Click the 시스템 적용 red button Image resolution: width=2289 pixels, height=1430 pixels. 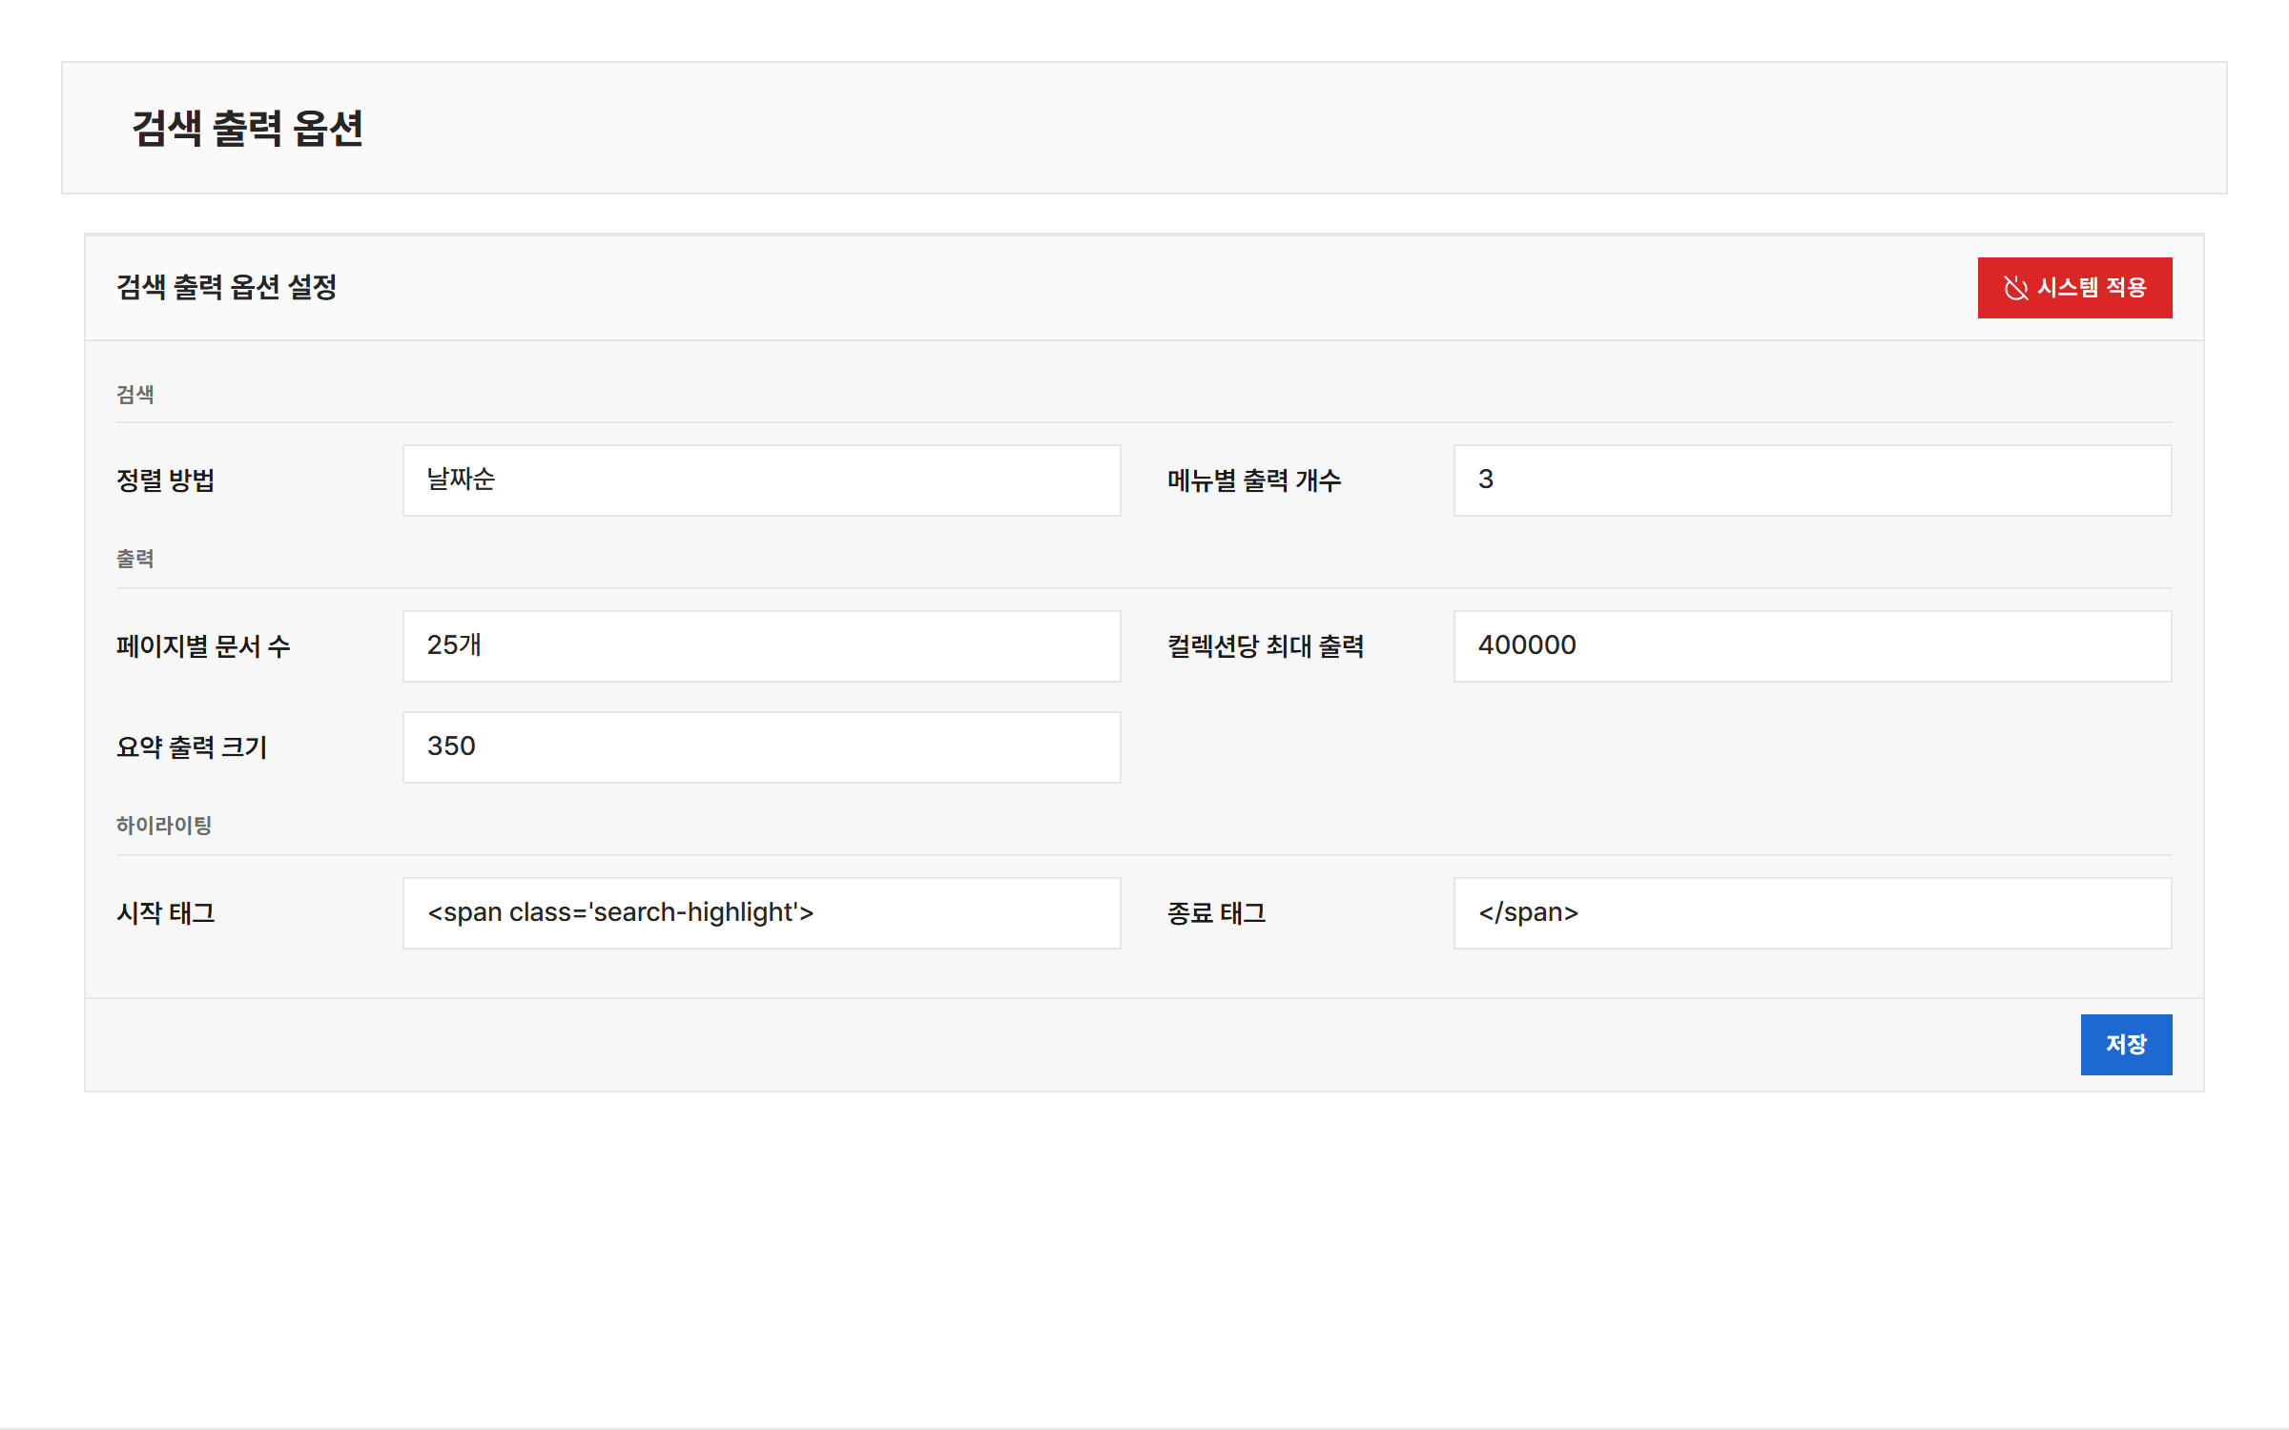tap(2074, 288)
